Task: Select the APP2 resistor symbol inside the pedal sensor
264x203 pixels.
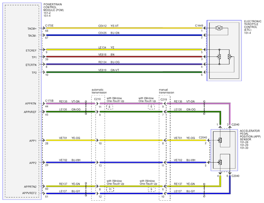Action: tap(220, 162)
